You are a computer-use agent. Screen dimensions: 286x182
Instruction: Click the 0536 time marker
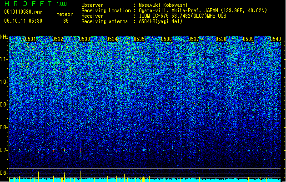point(166,39)
